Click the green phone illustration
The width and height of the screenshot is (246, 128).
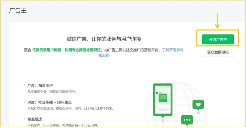point(163,100)
